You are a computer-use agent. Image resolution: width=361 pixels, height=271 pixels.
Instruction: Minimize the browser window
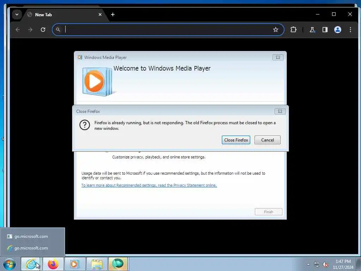pos(318,14)
